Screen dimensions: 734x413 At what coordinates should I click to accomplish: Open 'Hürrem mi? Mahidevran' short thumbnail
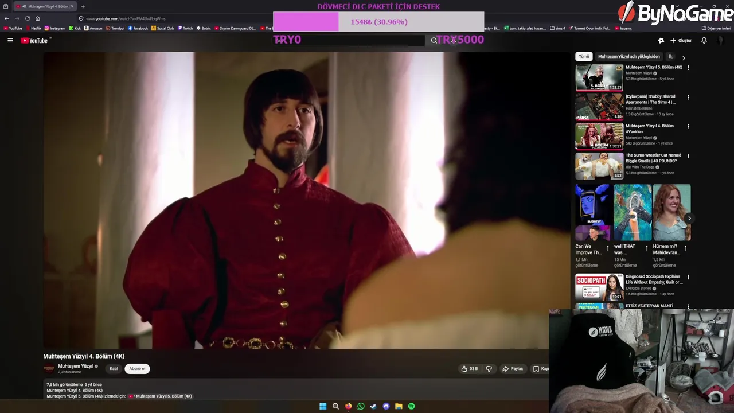[x=671, y=212]
